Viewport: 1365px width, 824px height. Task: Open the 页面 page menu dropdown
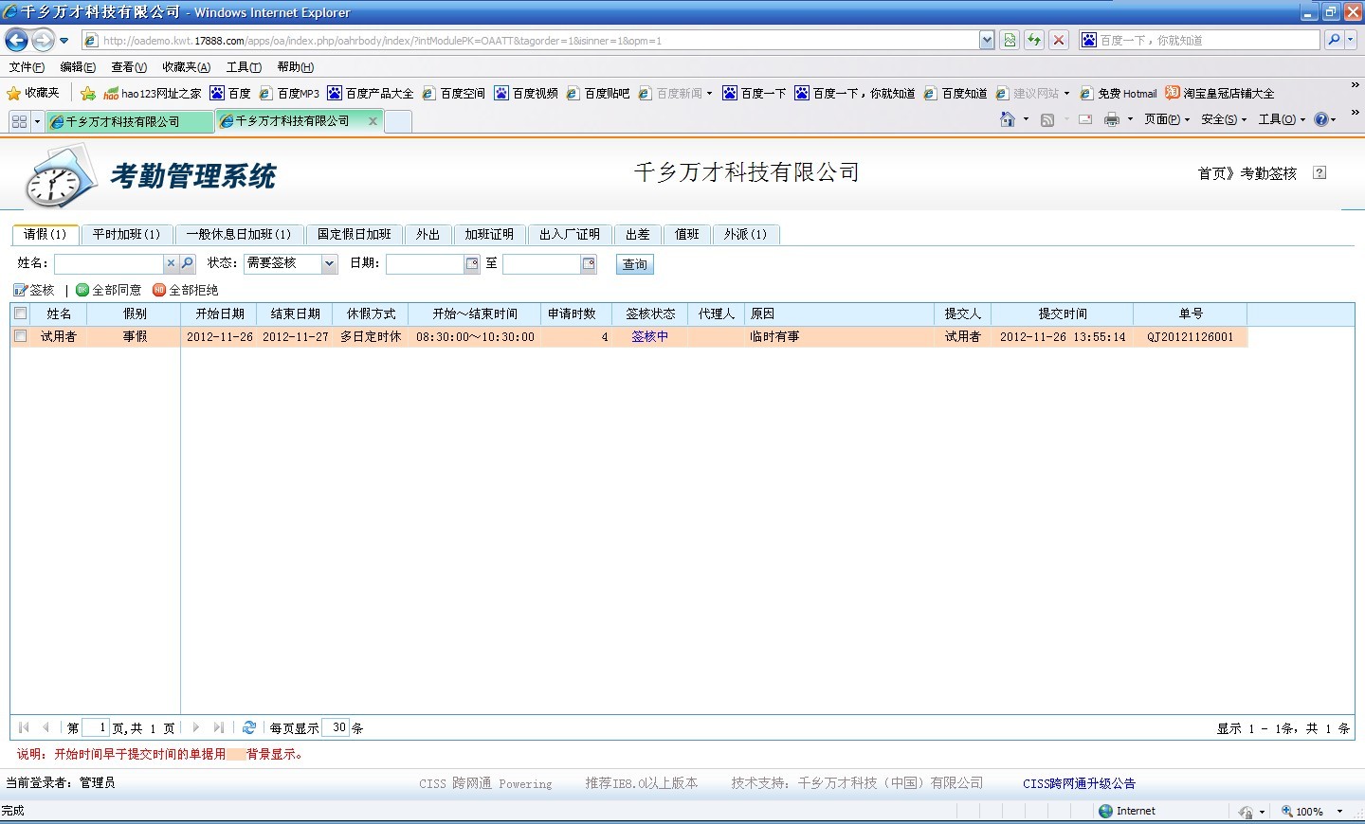pos(1167,119)
